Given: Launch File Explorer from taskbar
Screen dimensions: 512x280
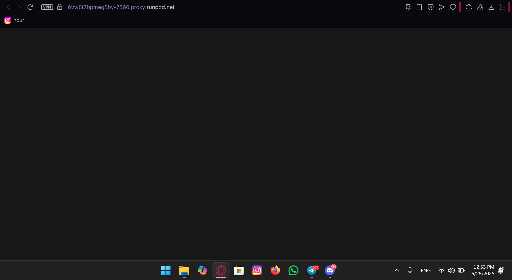Looking at the screenshot, I should pyautogui.click(x=184, y=271).
